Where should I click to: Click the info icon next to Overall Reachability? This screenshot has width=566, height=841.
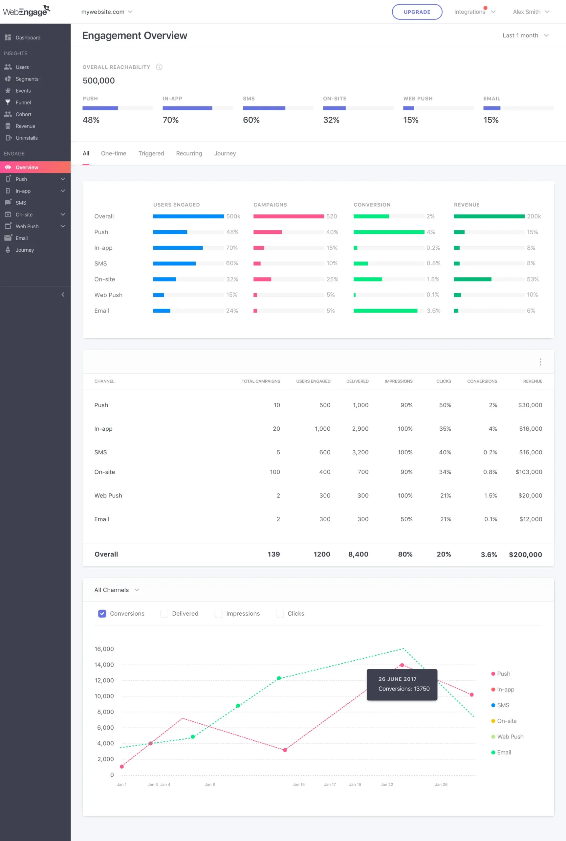tap(159, 67)
